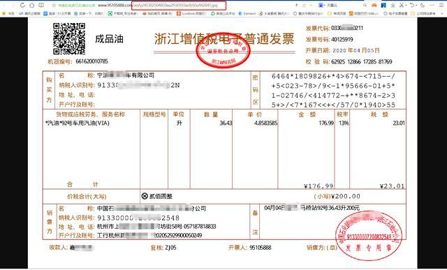Click the blue save-page toolbar icon

(x=383, y=5)
